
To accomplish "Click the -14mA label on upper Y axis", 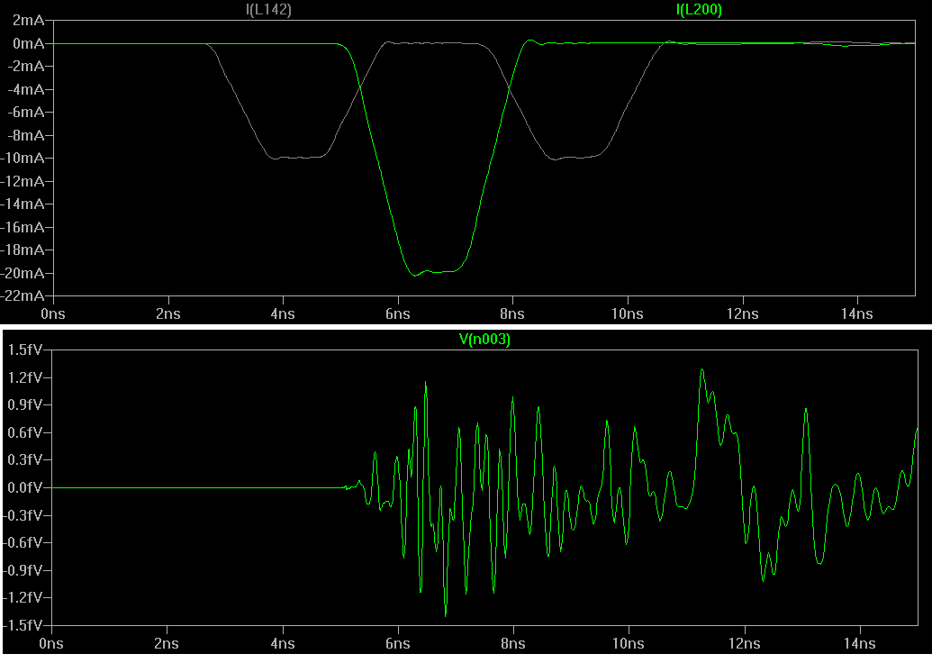I will (22, 204).
